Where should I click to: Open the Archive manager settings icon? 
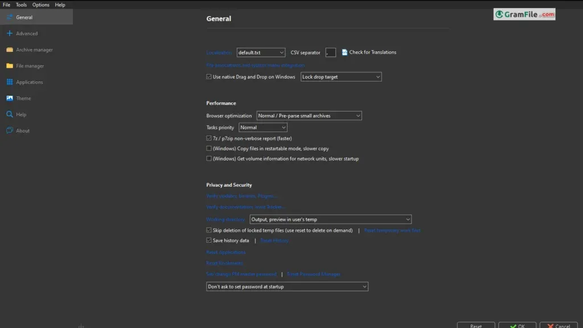coord(10,50)
